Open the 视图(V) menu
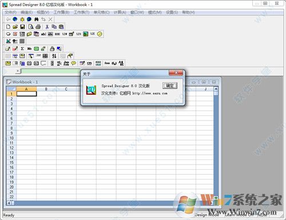Screen dimensions: 286x220 pyautogui.click(x=43, y=13)
